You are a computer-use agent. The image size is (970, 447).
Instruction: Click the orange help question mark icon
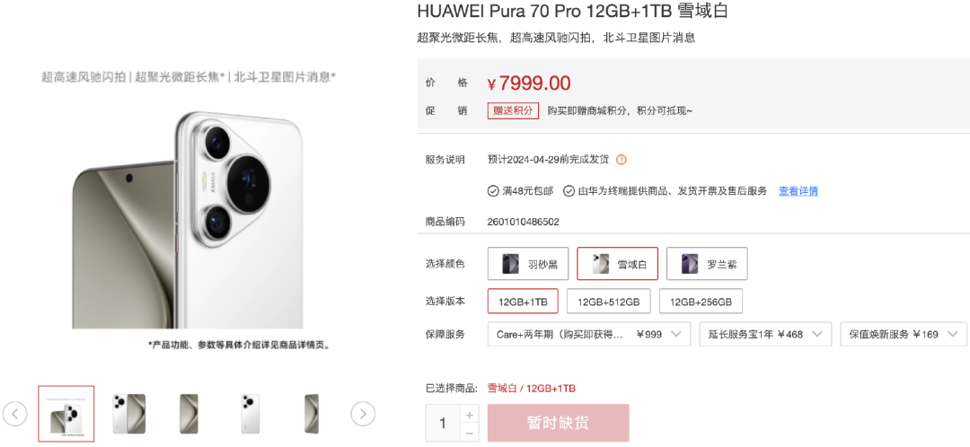[622, 160]
